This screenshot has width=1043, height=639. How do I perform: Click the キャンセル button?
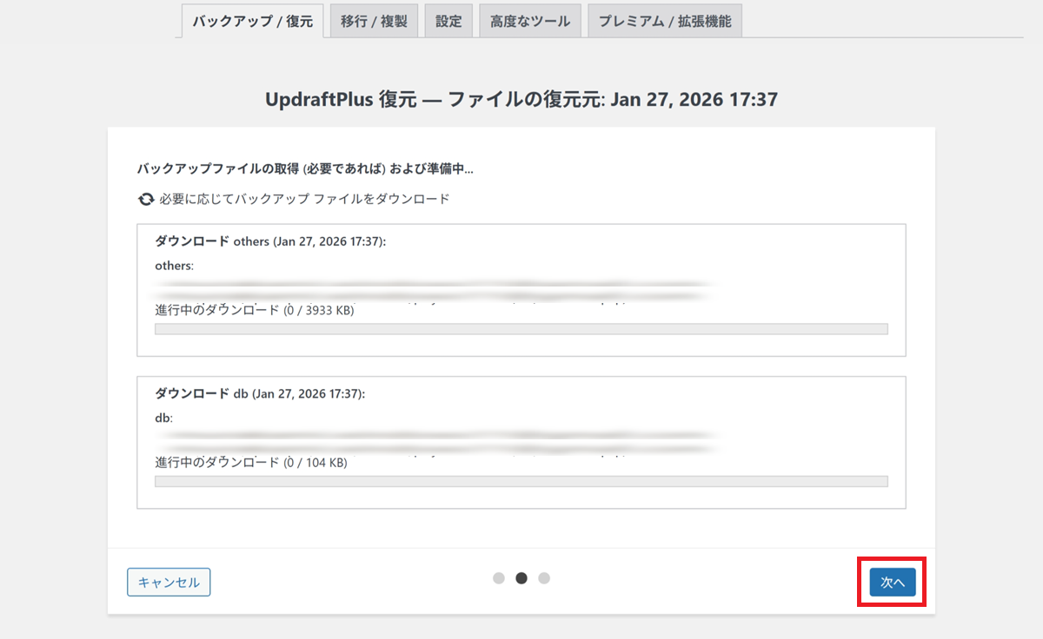coord(169,583)
